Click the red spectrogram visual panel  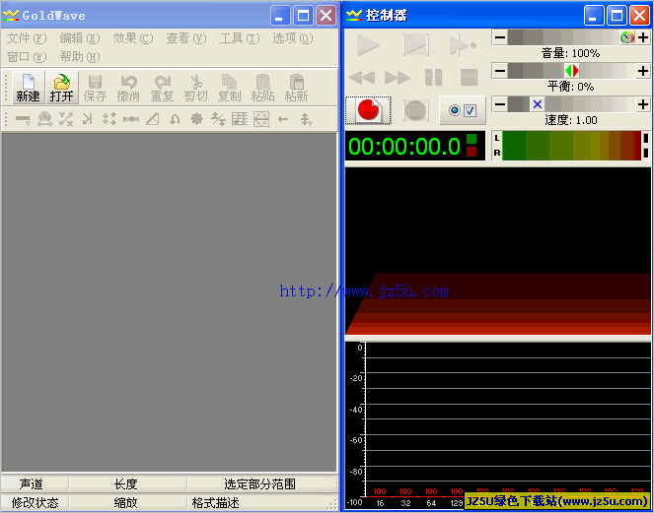tap(498, 251)
